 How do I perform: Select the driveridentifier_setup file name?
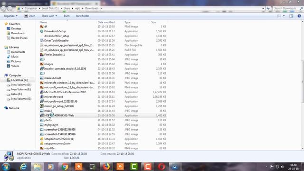(x=57, y=36)
